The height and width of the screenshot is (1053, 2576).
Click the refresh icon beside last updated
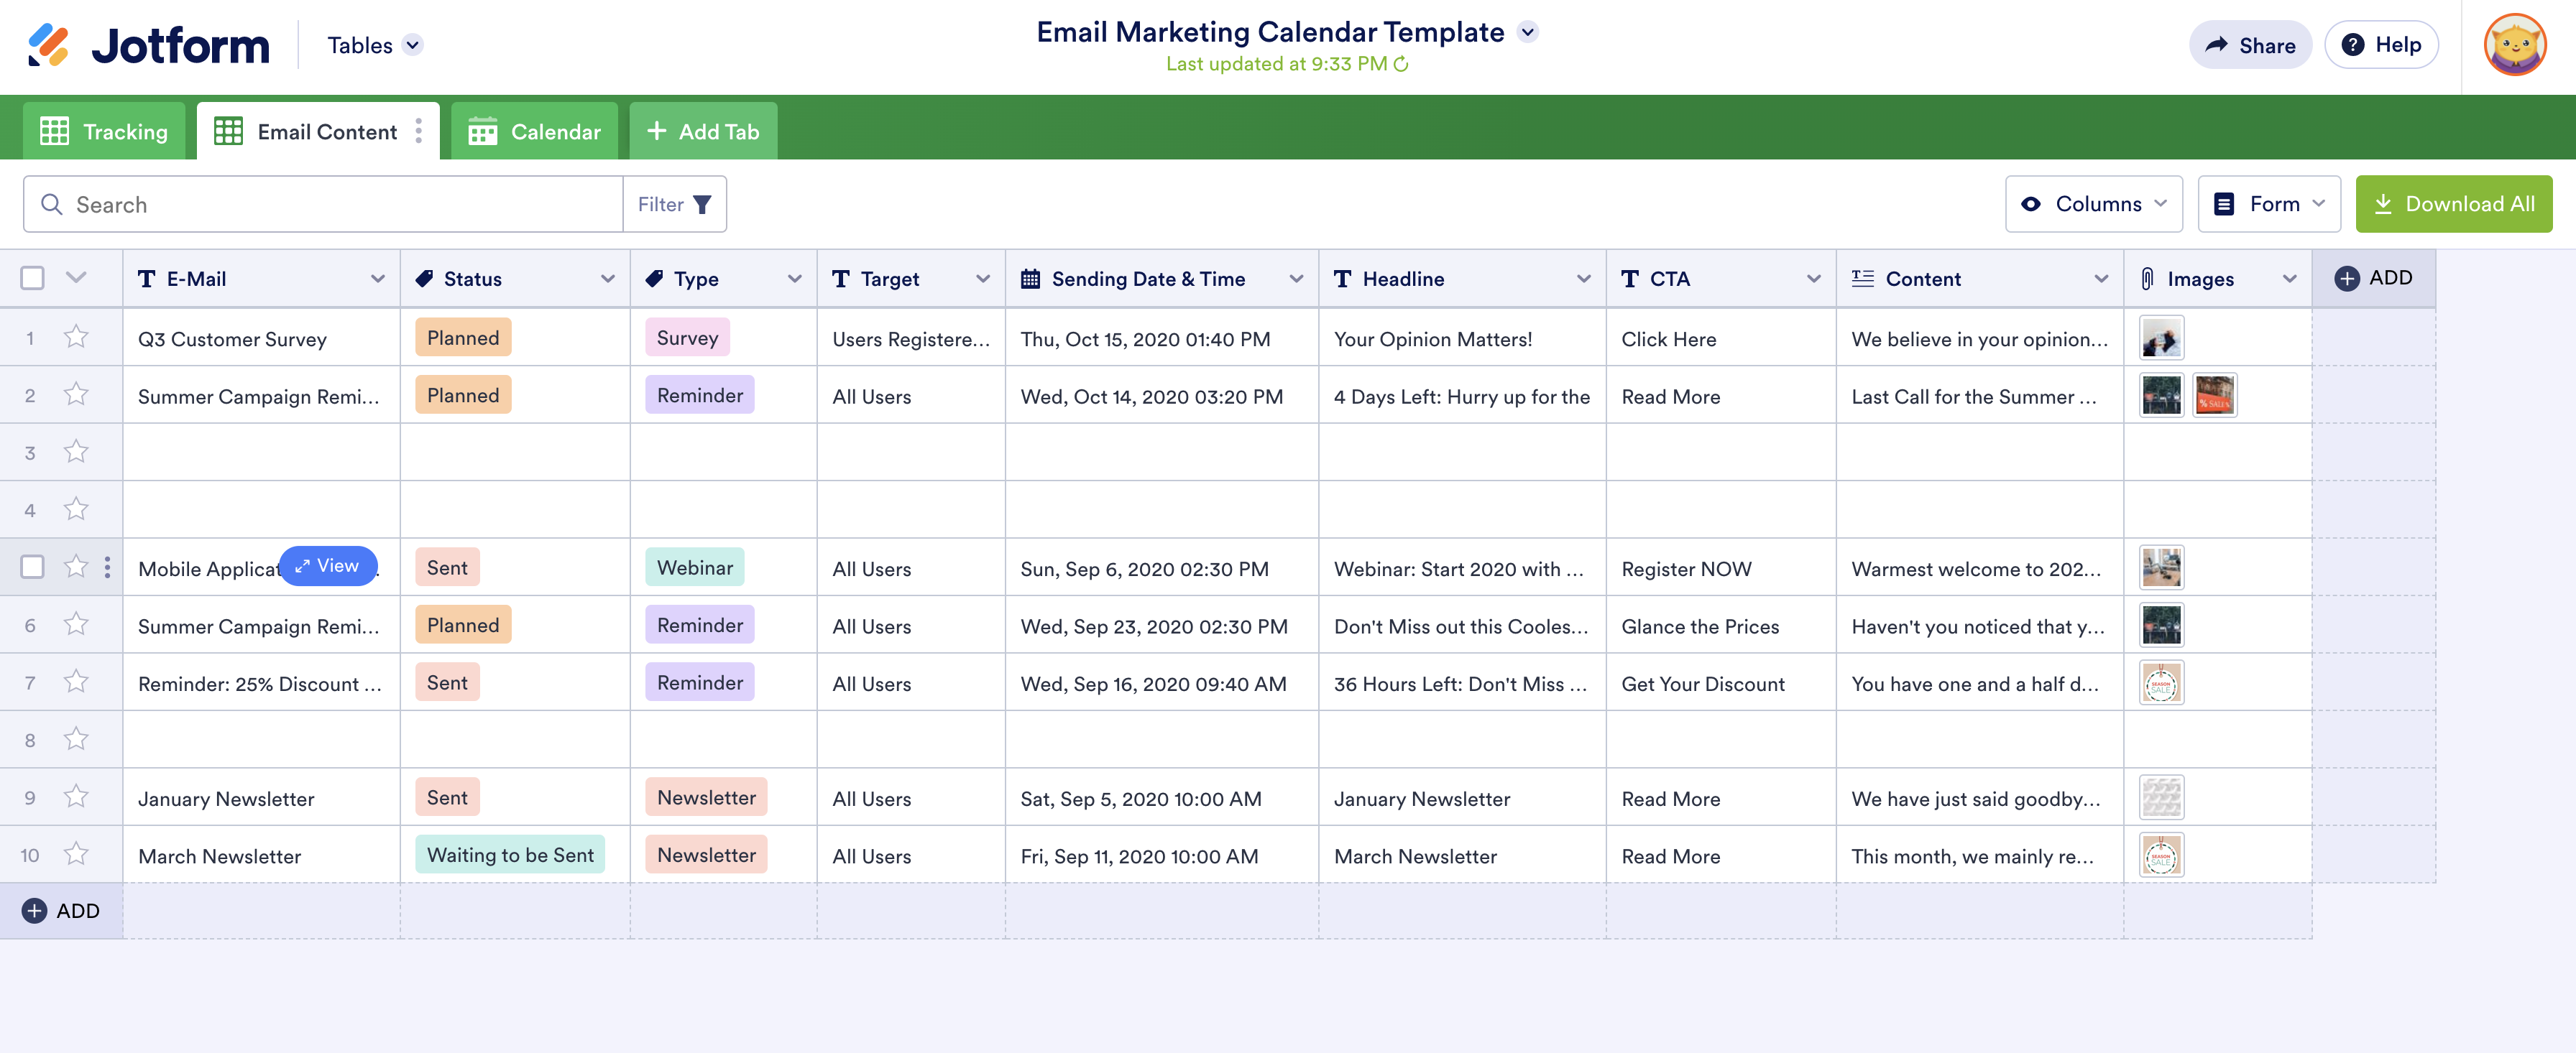point(1401,64)
